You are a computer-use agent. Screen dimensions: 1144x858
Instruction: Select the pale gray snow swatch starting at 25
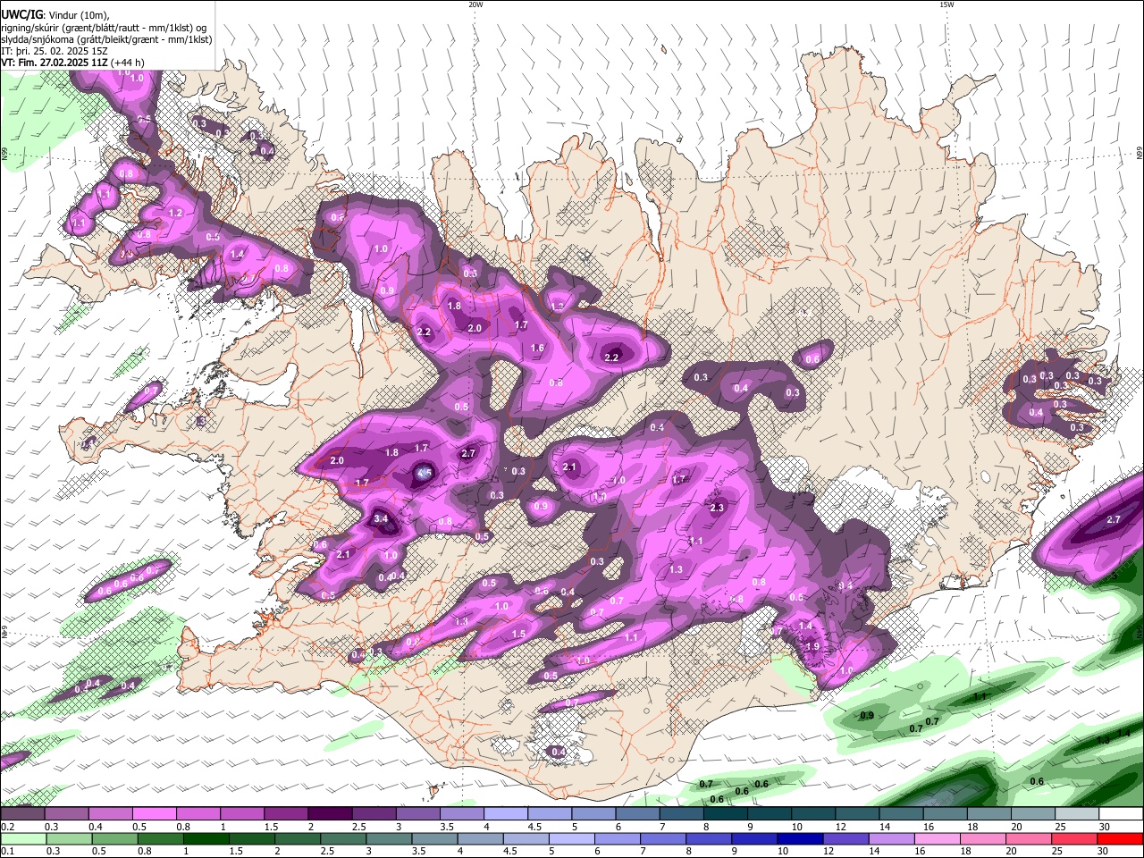pos(1076,814)
